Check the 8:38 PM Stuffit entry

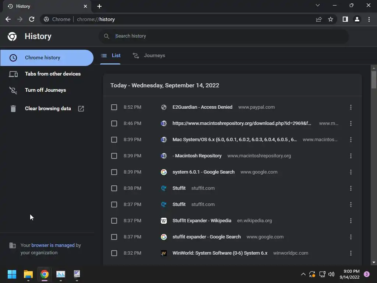pyautogui.click(x=114, y=188)
